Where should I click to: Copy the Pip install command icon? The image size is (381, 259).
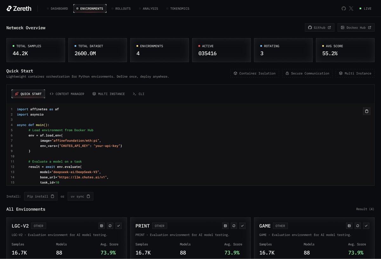click(x=52, y=196)
